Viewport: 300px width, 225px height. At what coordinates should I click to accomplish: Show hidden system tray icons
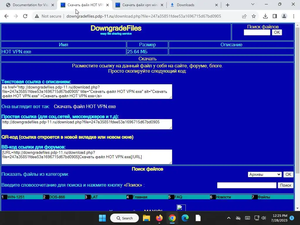click(229, 218)
